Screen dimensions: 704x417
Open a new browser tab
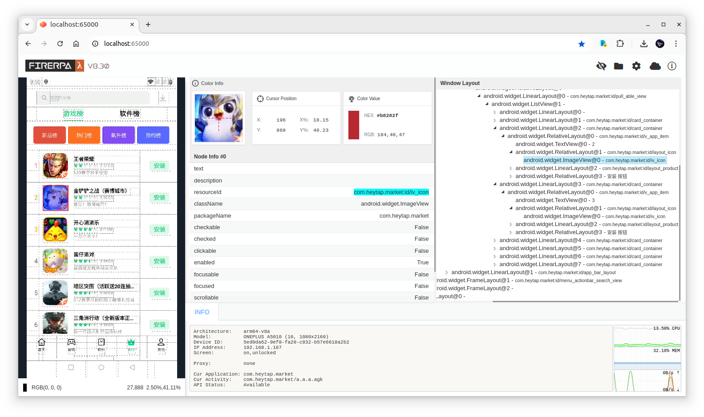pyautogui.click(x=148, y=24)
